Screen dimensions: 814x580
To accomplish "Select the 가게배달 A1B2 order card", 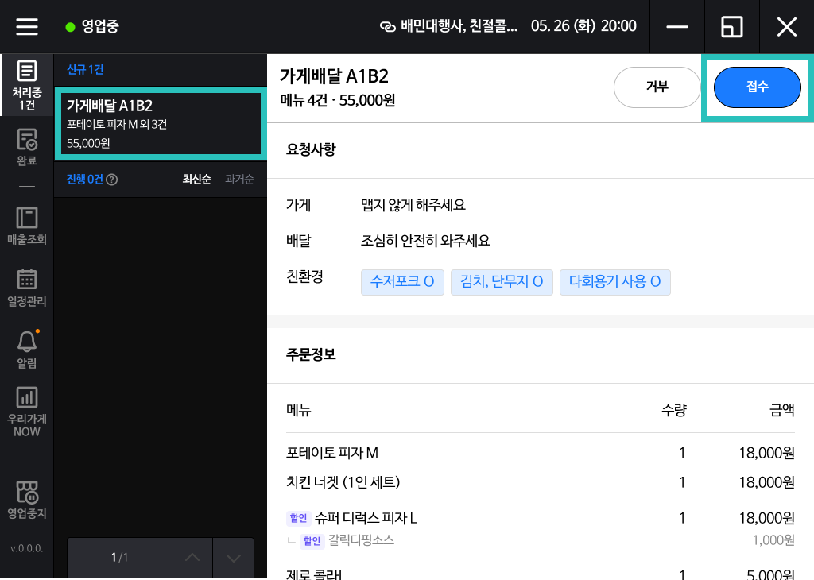I will (161, 124).
